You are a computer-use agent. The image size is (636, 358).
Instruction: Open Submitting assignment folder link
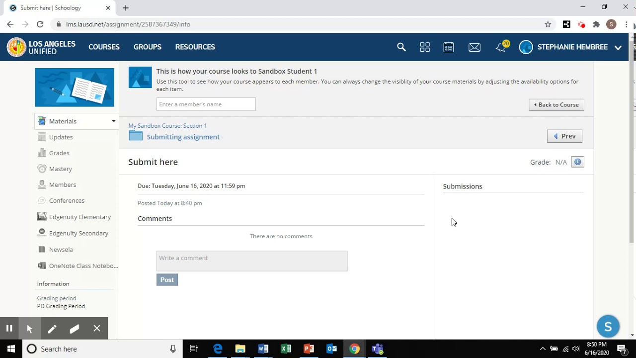(183, 137)
